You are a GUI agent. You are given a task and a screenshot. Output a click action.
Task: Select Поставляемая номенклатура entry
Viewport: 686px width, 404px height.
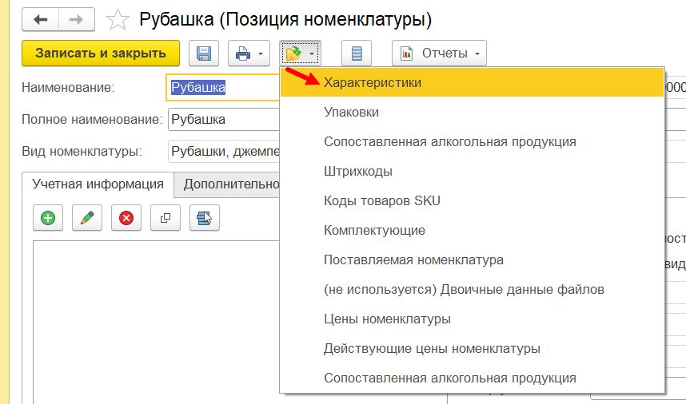473,259
